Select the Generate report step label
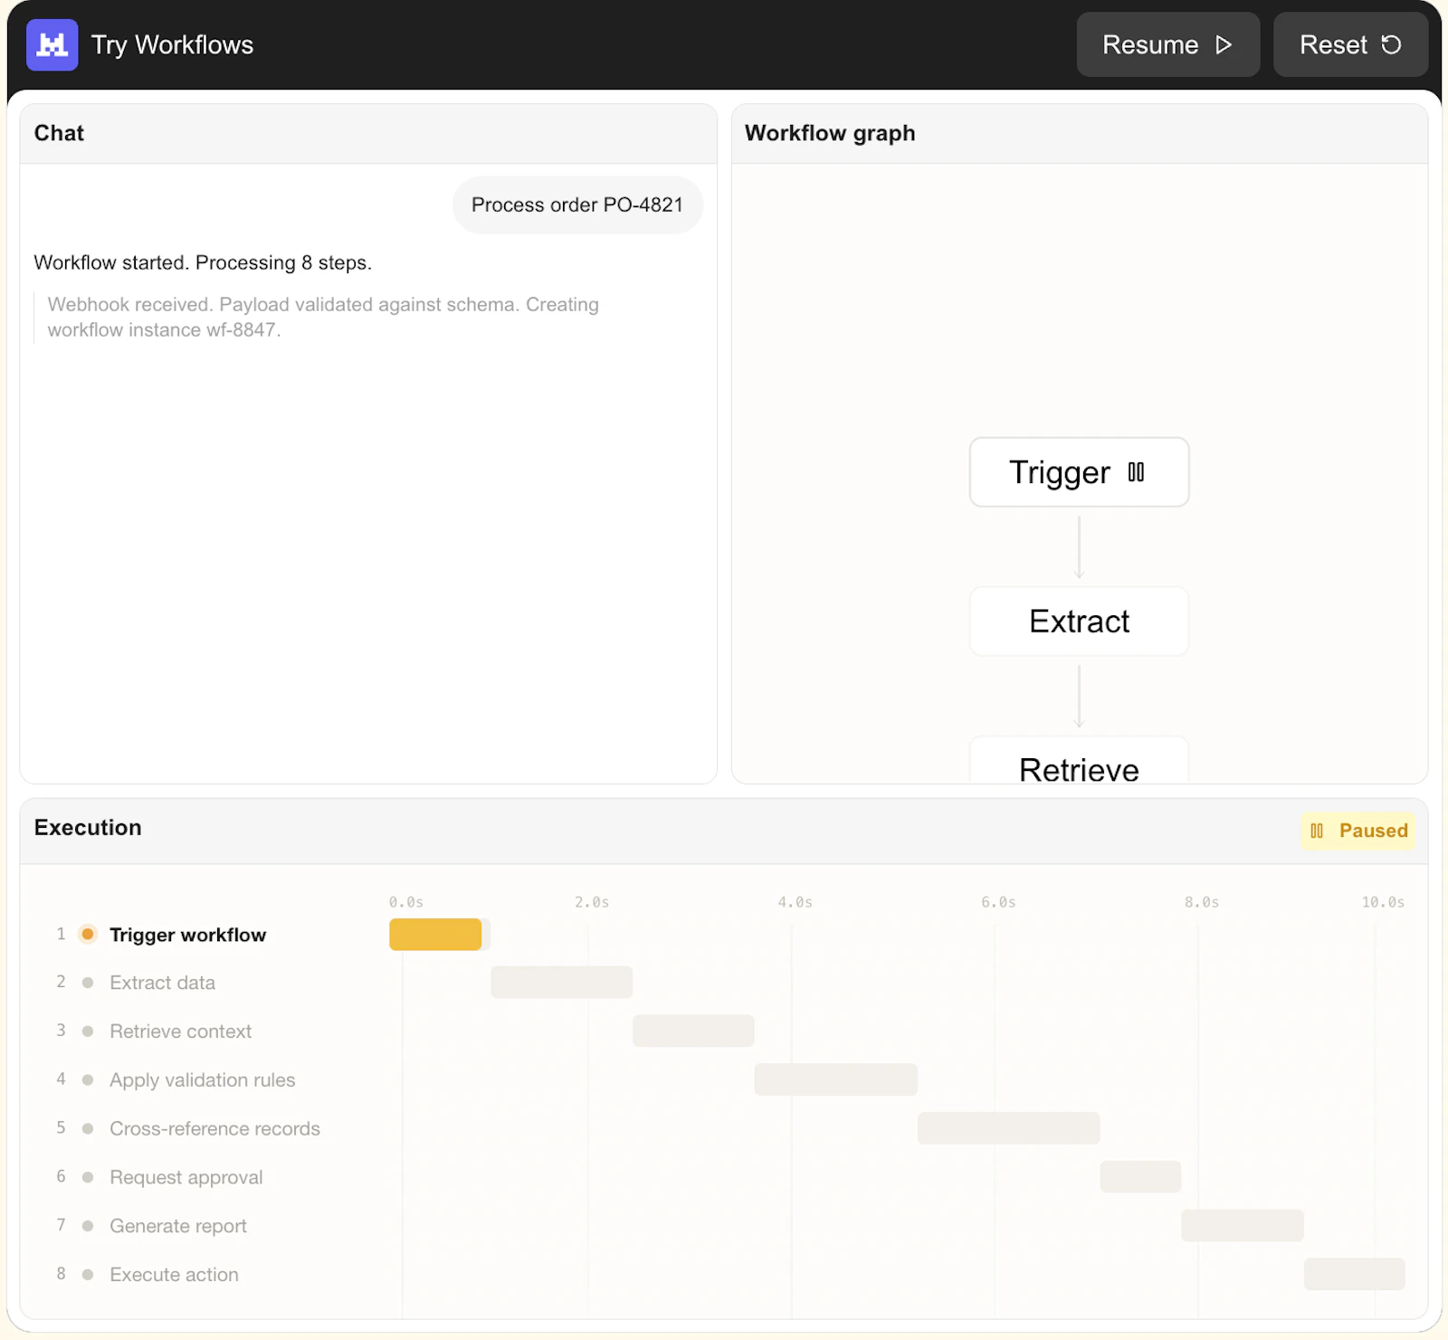 (177, 1226)
